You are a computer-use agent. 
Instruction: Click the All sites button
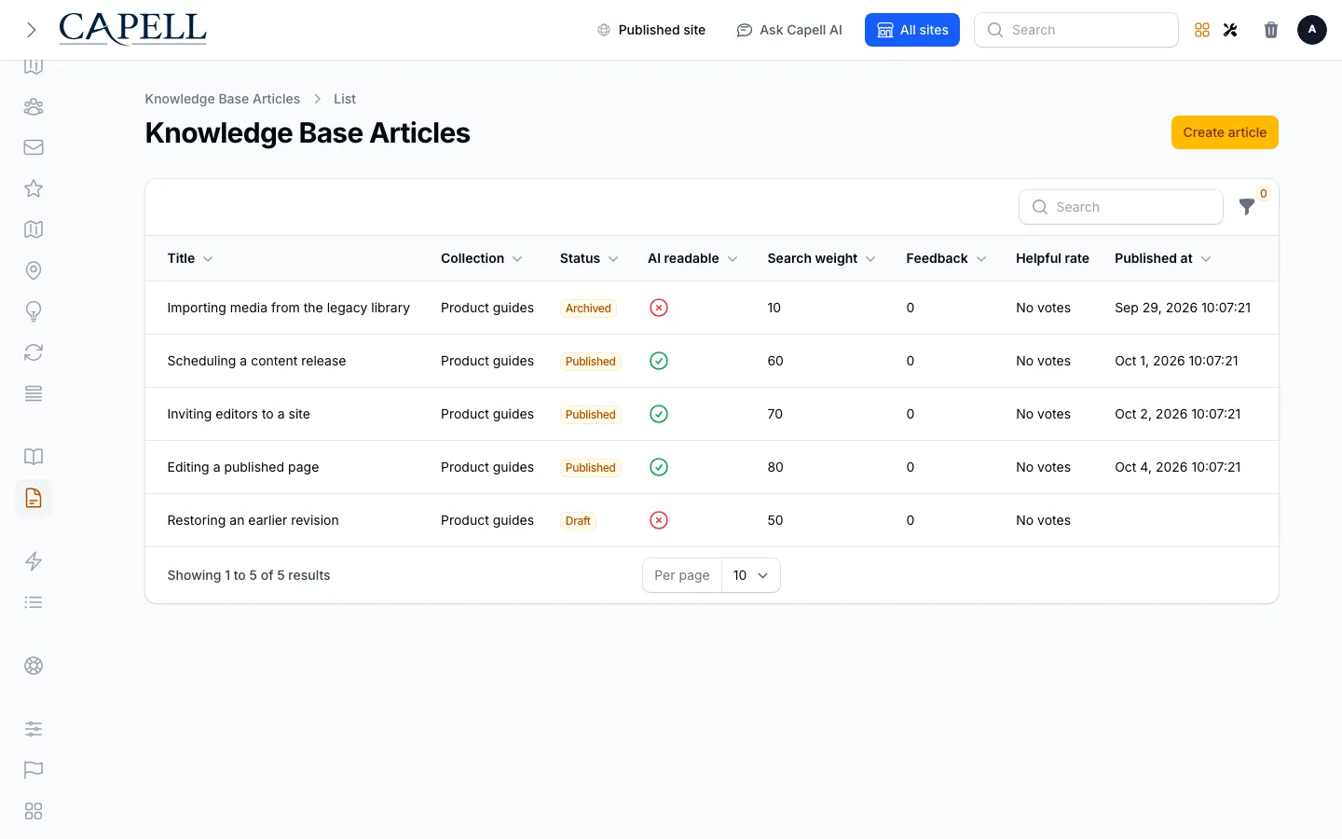coord(912,30)
